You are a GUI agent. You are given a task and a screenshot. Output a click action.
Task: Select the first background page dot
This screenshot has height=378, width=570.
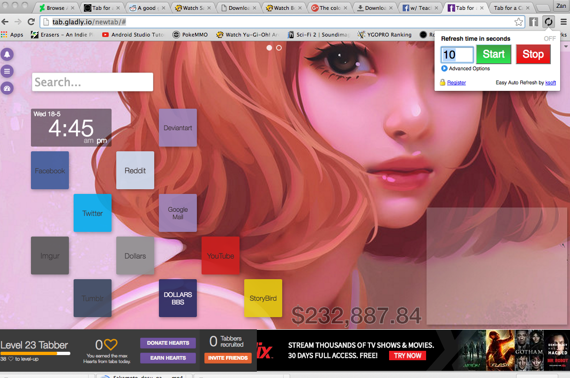tap(270, 48)
